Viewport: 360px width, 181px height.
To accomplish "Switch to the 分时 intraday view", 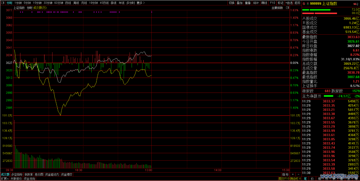I will coord(9,3).
